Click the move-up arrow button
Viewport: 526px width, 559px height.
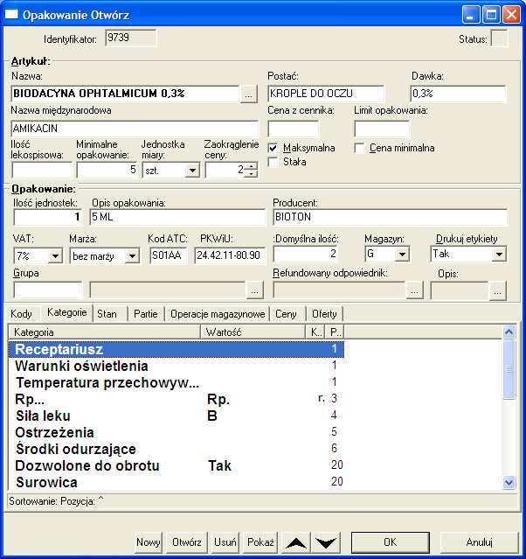pyautogui.click(x=296, y=542)
